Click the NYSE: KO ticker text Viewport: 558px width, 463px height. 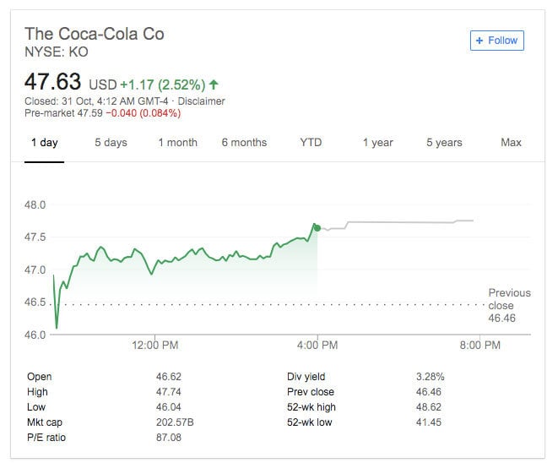click(57, 52)
